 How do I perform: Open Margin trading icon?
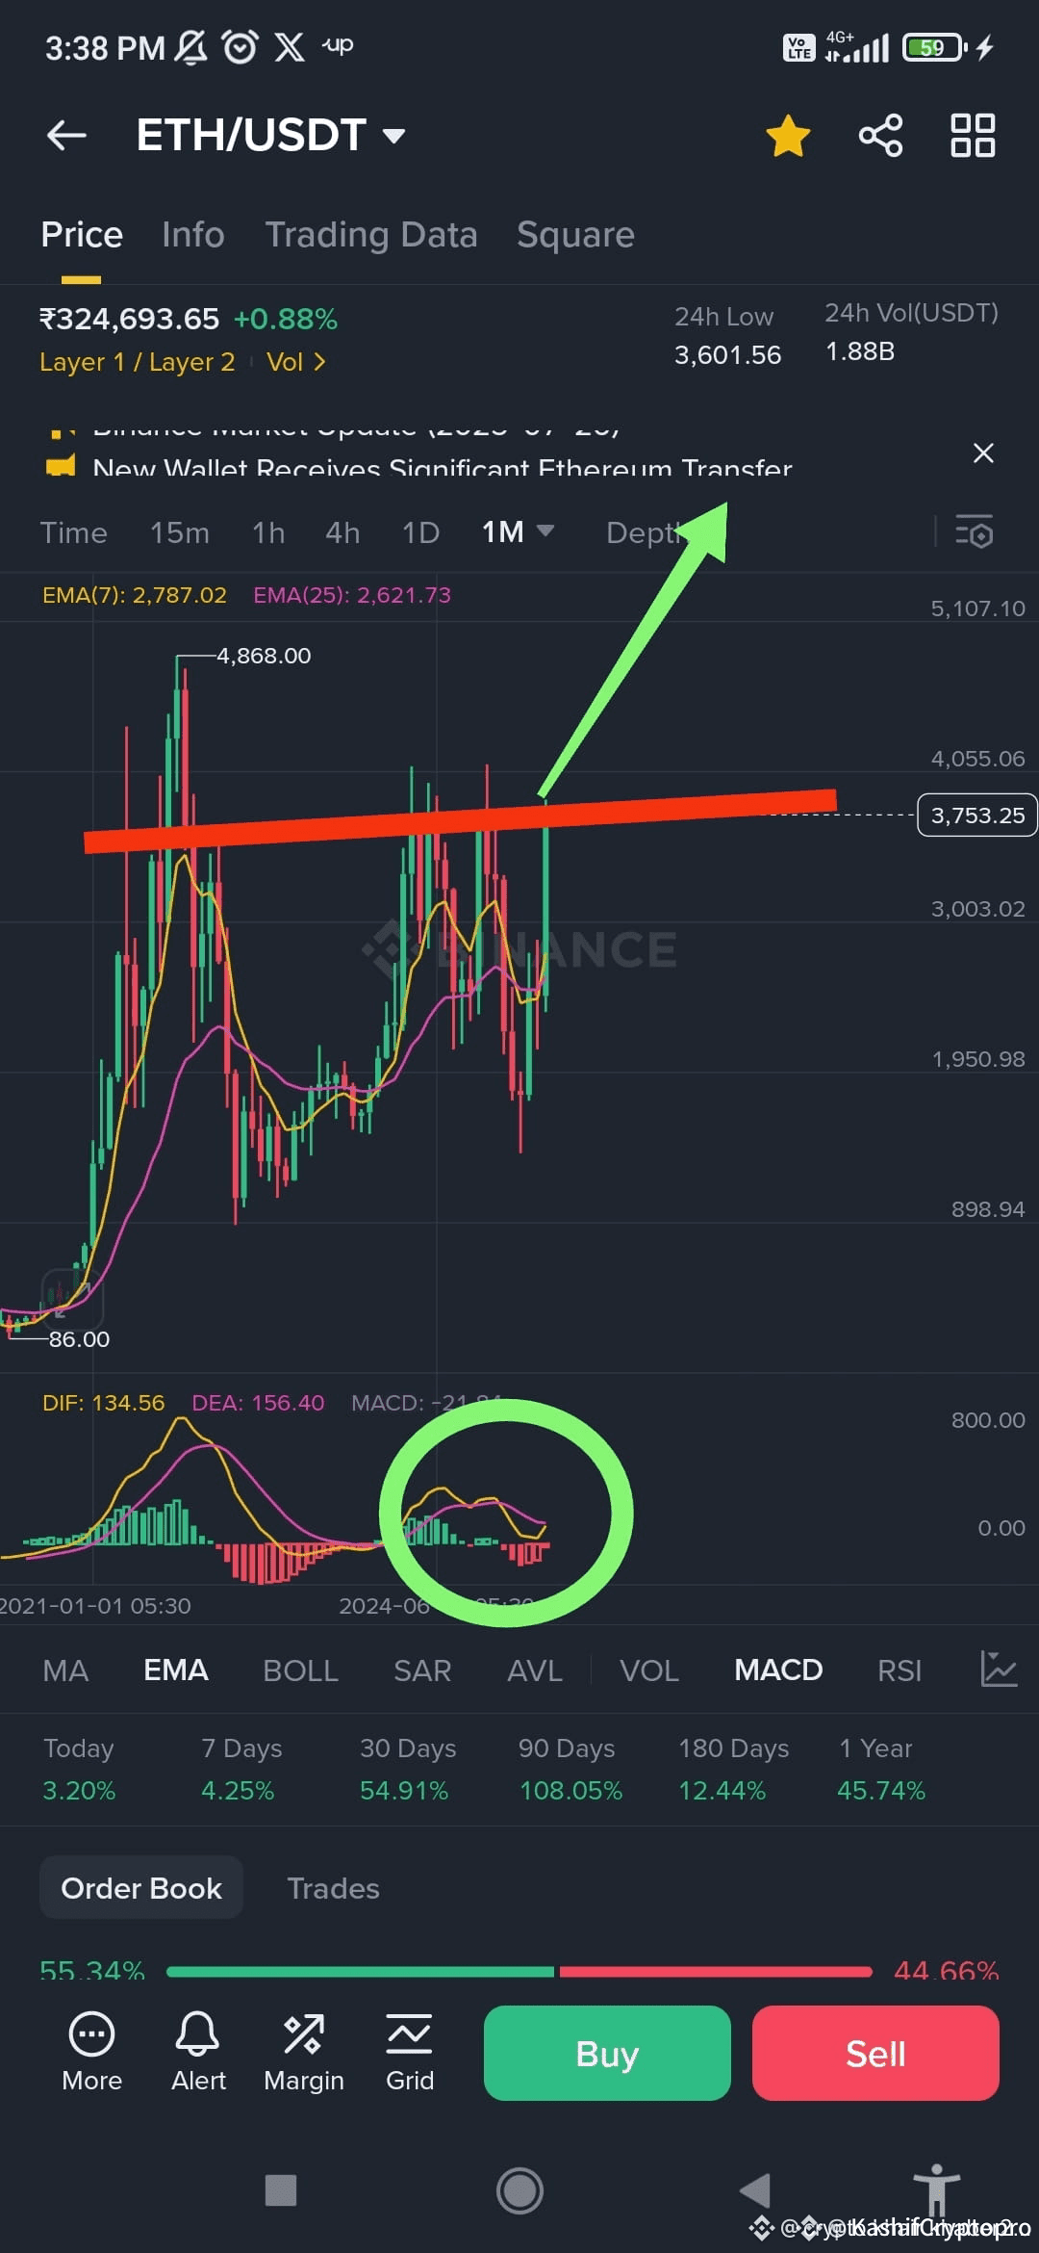[304, 2051]
